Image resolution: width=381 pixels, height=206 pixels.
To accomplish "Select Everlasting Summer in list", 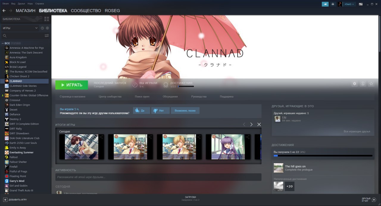I will pyautogui.click(x=21, y=152).
